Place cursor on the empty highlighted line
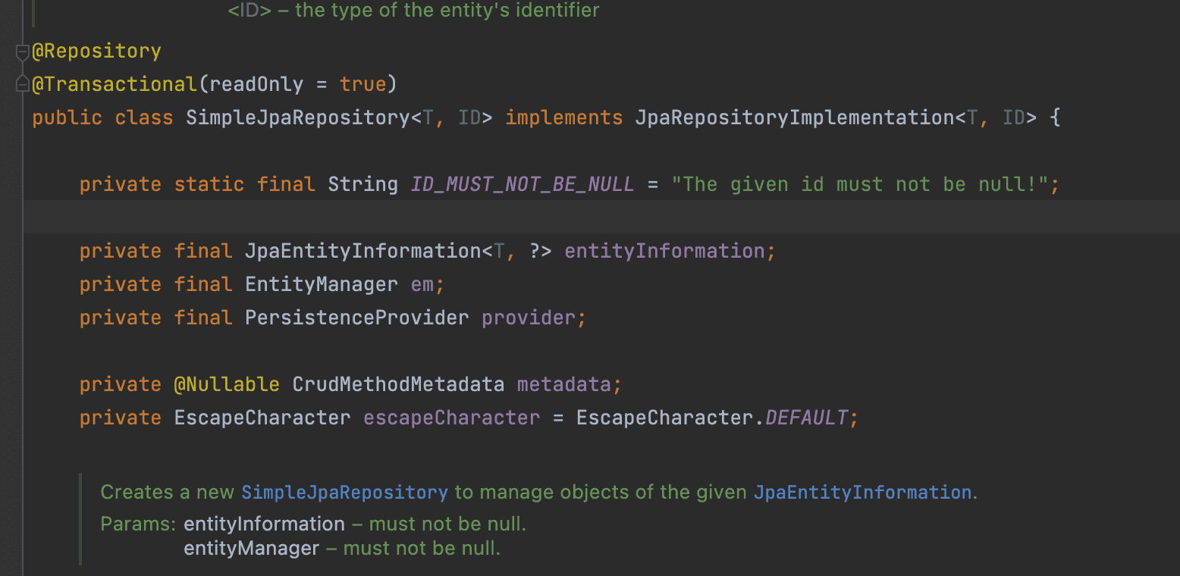This screenshot has width=1180, height=576. coord(531,218)
